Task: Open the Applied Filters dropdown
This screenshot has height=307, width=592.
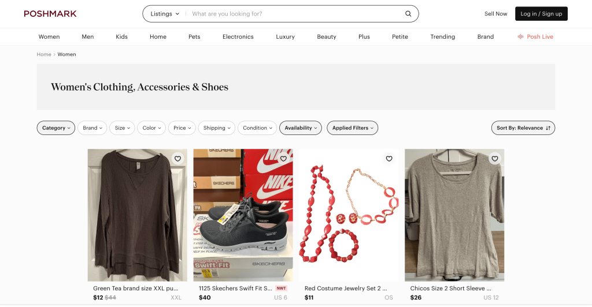Action: pyautogui.click(x=352, y=128)
